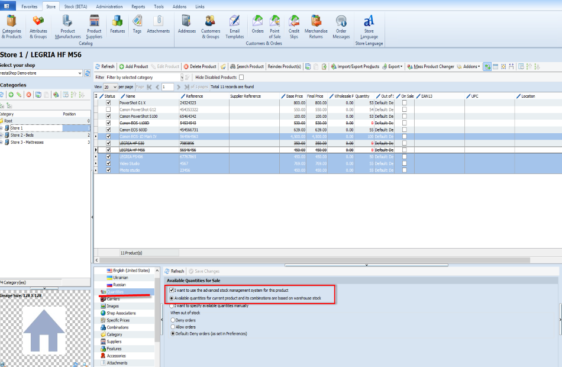Viewport: 562px width, 367px height.
Task: Toggle Hide Disabled Products checkbox
Action: (241, 77)
